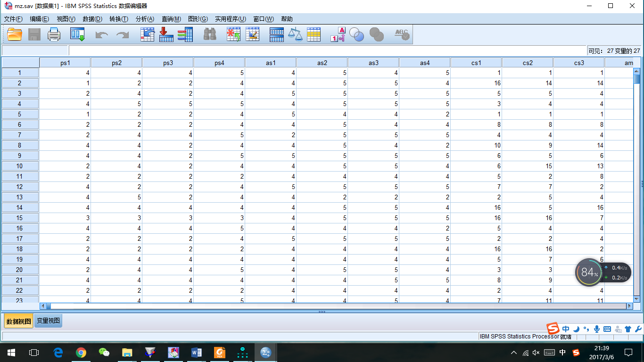
Task: Click the cell editor input bar
Action: [328, 50]
